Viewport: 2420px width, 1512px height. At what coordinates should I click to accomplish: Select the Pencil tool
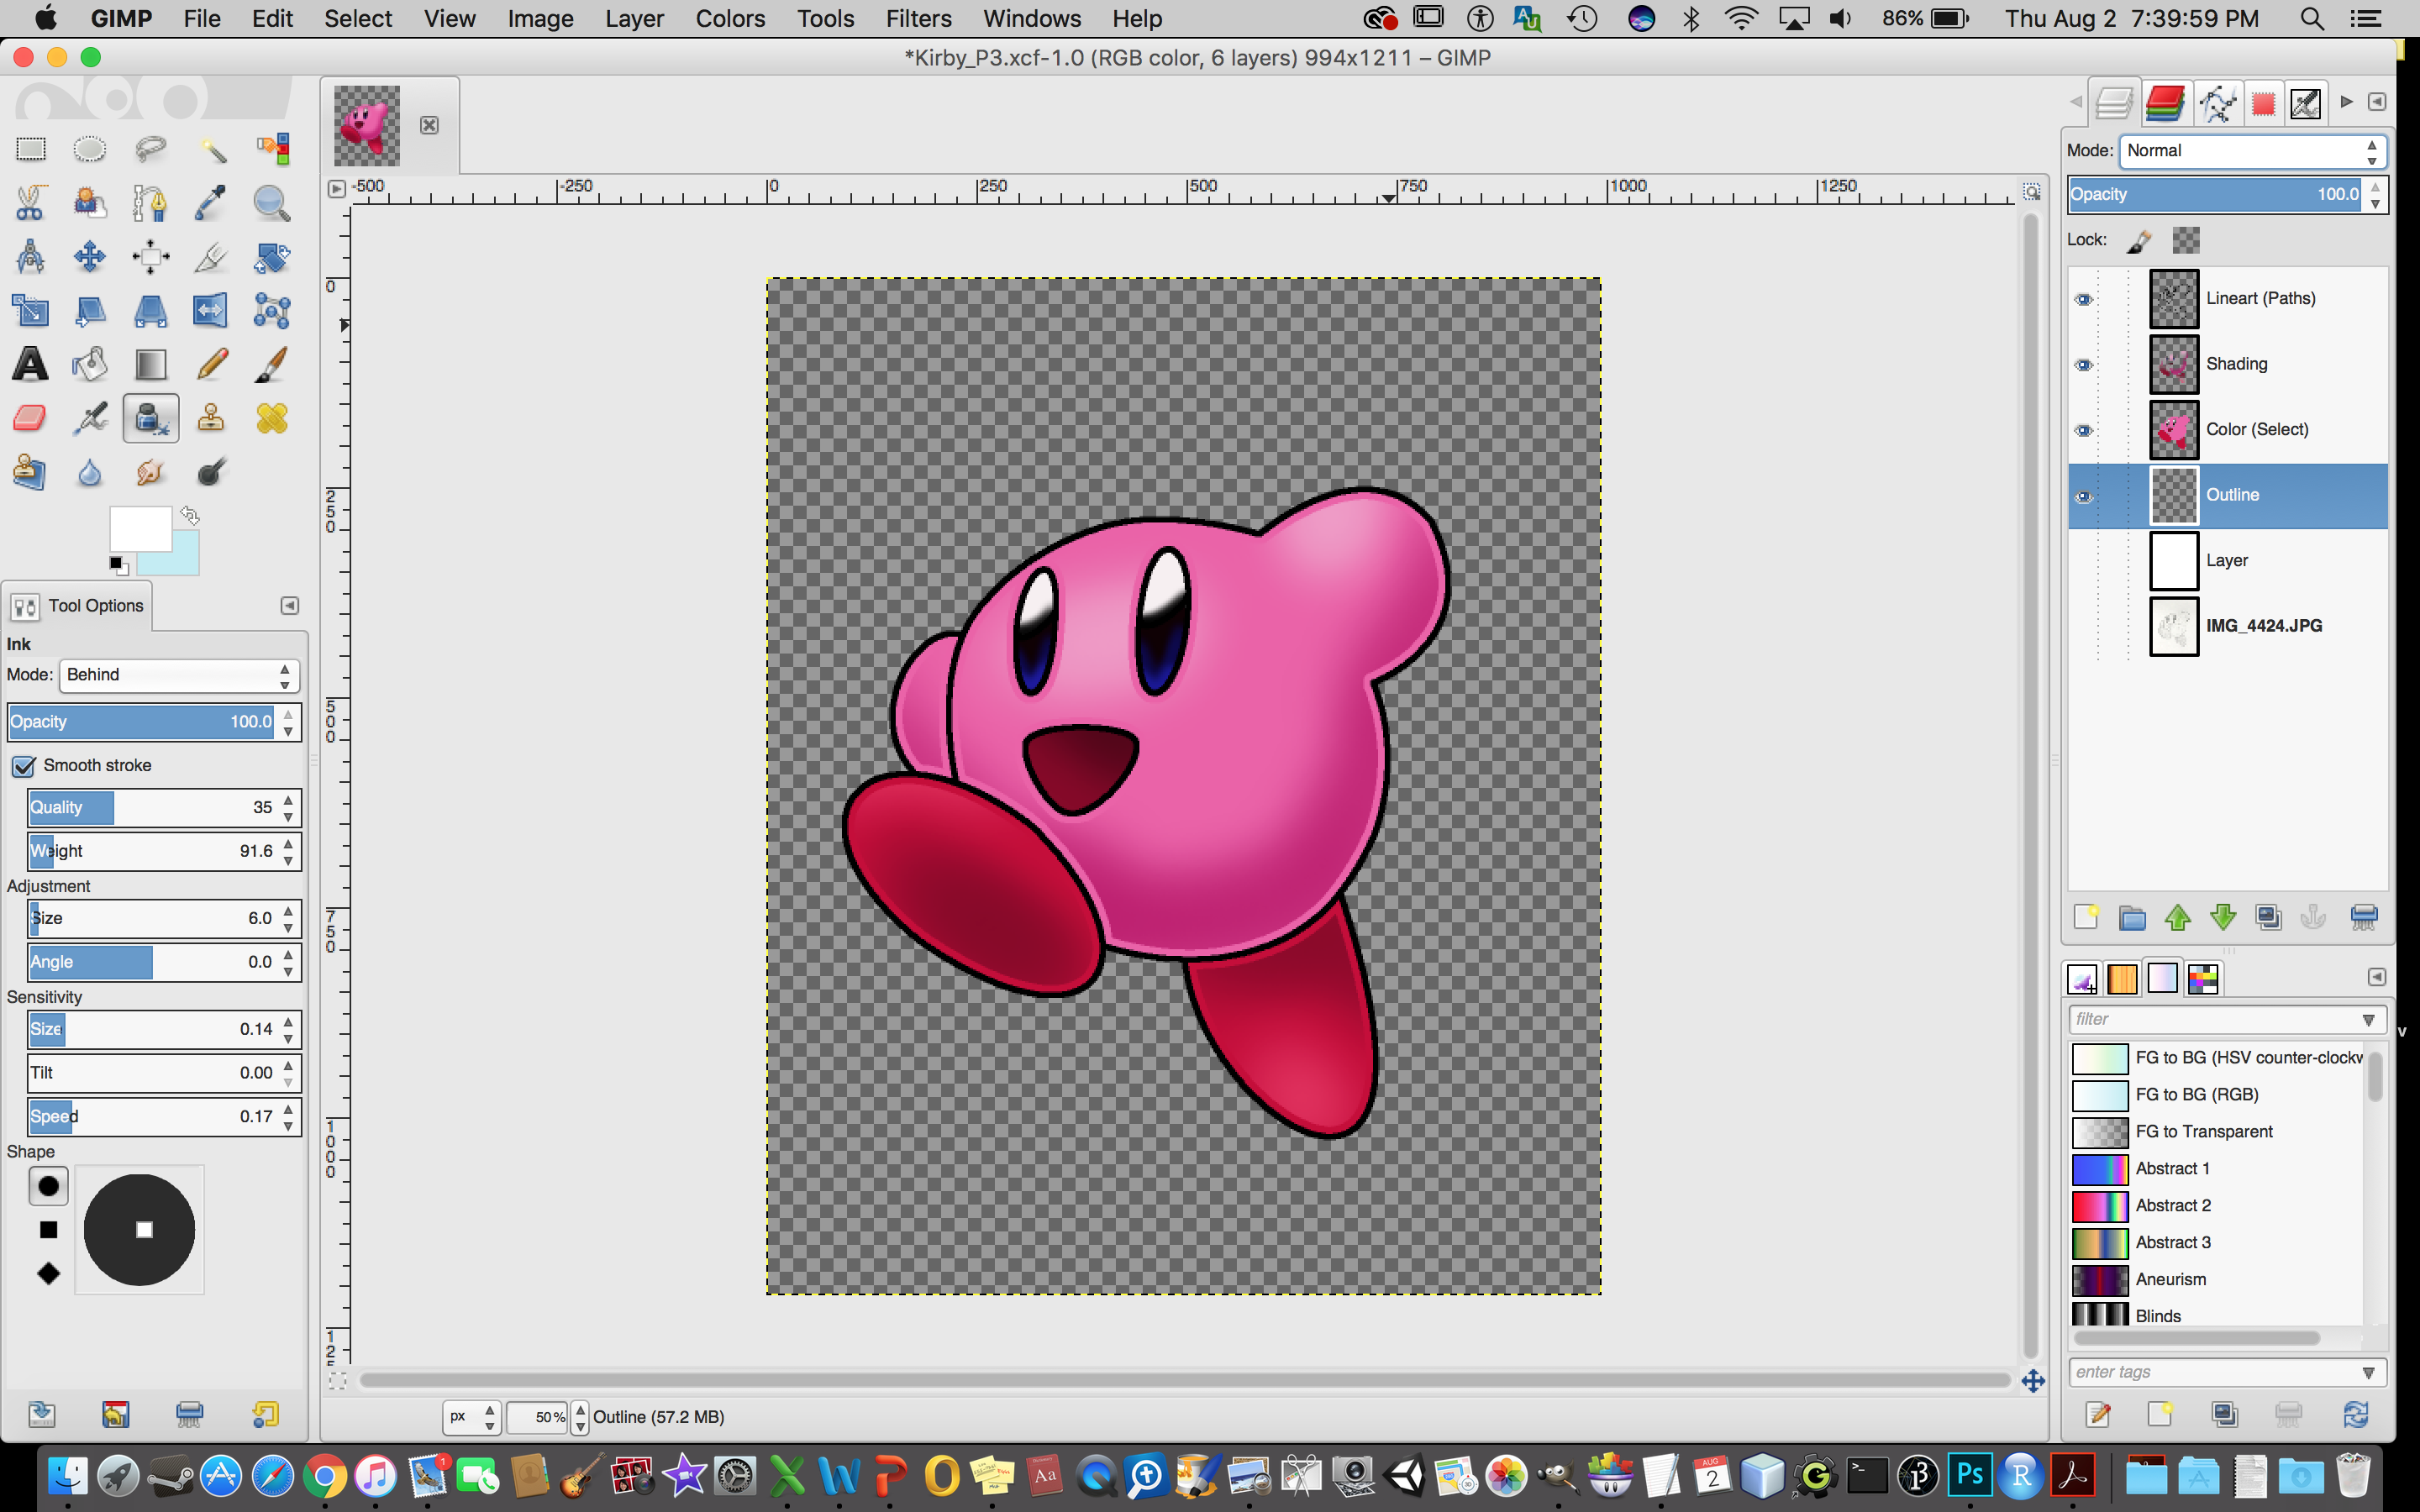click(x=211, y=364)
